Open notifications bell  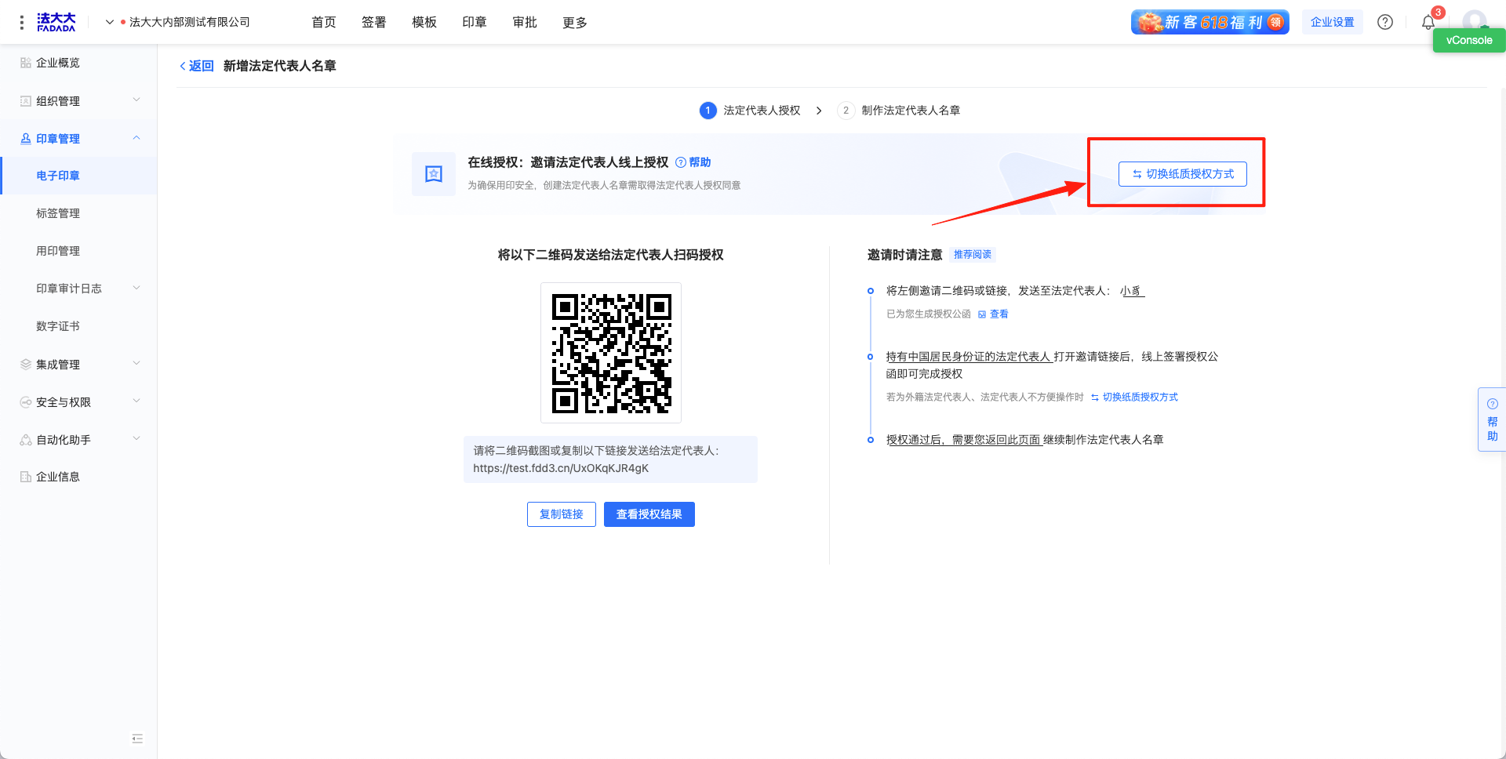click(1428, 22)
